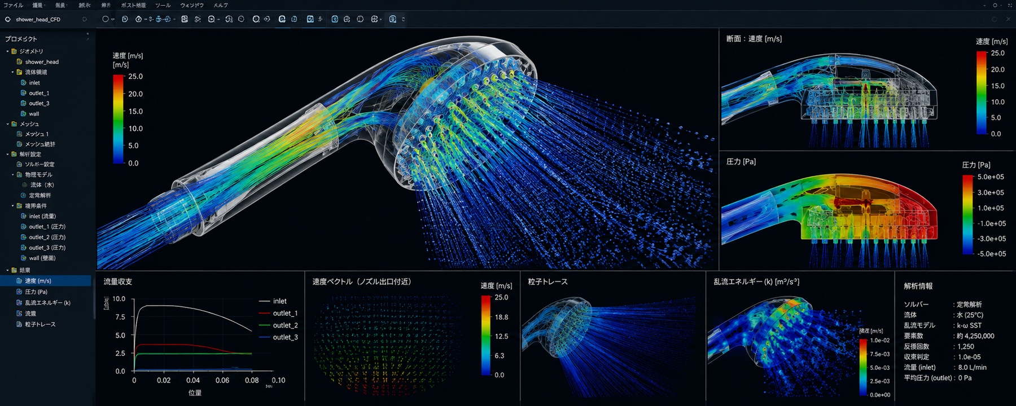Screen dimensions: 1016x406
Task: Click the outlet_3 legend entry in 流量収支
Action: pos(278,337)
